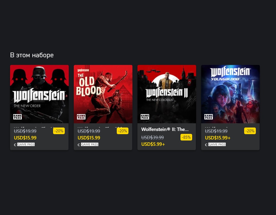Image resolution: width=276 pixels, height=215 pixels.
Task: Click Game Pass label under Old Blood price
Action: pyautogui.click(x=90, y=144)
